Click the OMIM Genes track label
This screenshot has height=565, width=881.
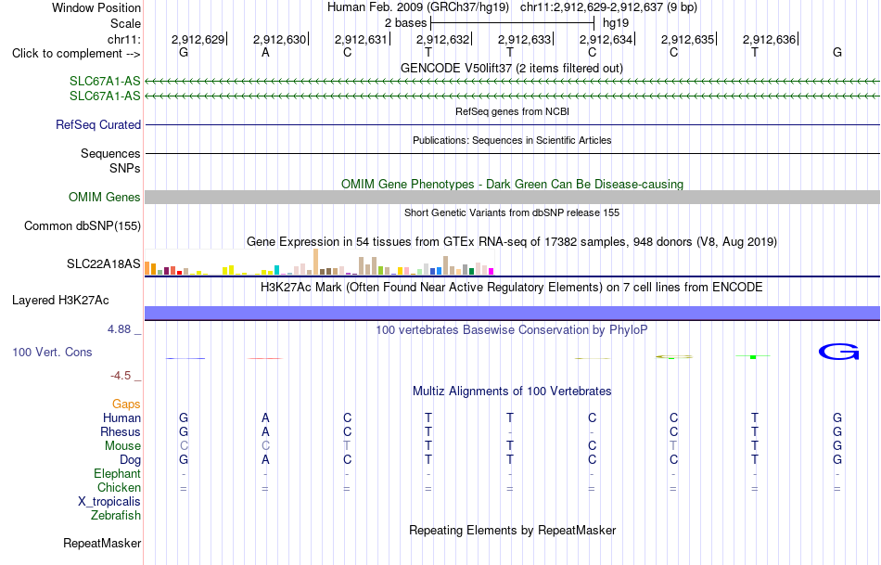pos(105,198)
